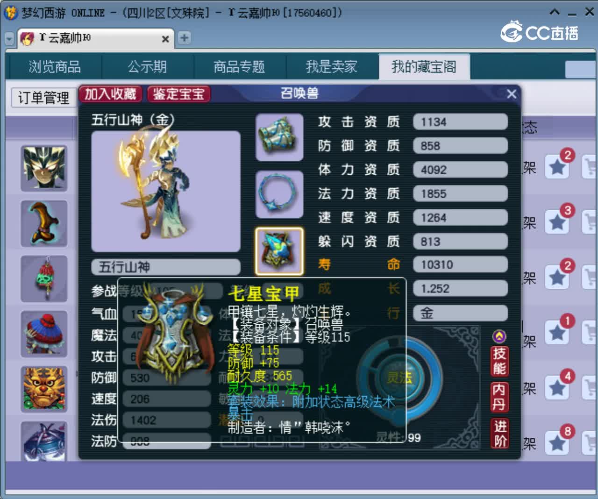Viewport: 598px width, 499px height.
Task: Click the 寿命 value 10310
Action: (x=460, y=265)
